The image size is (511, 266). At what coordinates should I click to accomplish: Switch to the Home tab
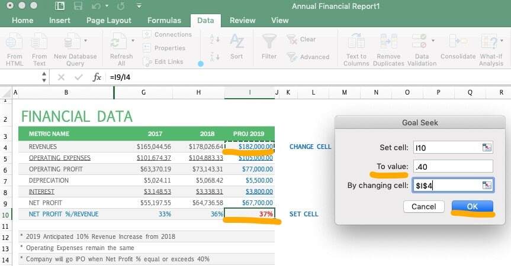pos(23,21)
